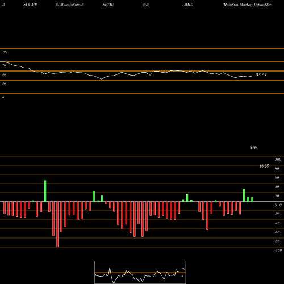
Task: Click the 70 level label on RSI axis
Action: click(x=4, y=65)
